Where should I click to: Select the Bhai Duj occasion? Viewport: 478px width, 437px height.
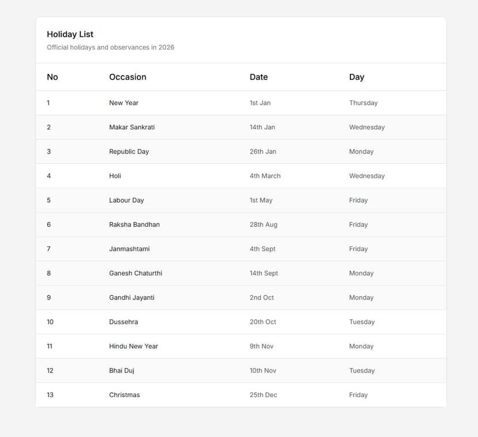121,371
